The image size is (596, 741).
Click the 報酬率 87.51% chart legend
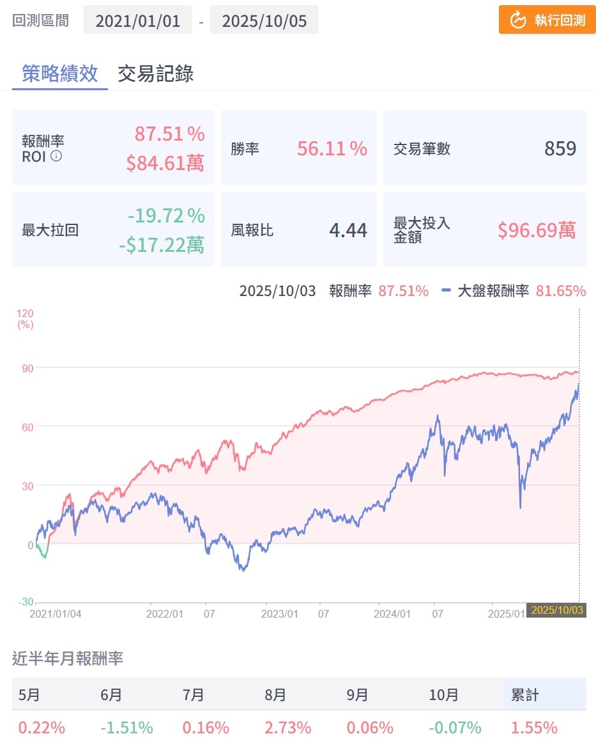coord(378,291)
